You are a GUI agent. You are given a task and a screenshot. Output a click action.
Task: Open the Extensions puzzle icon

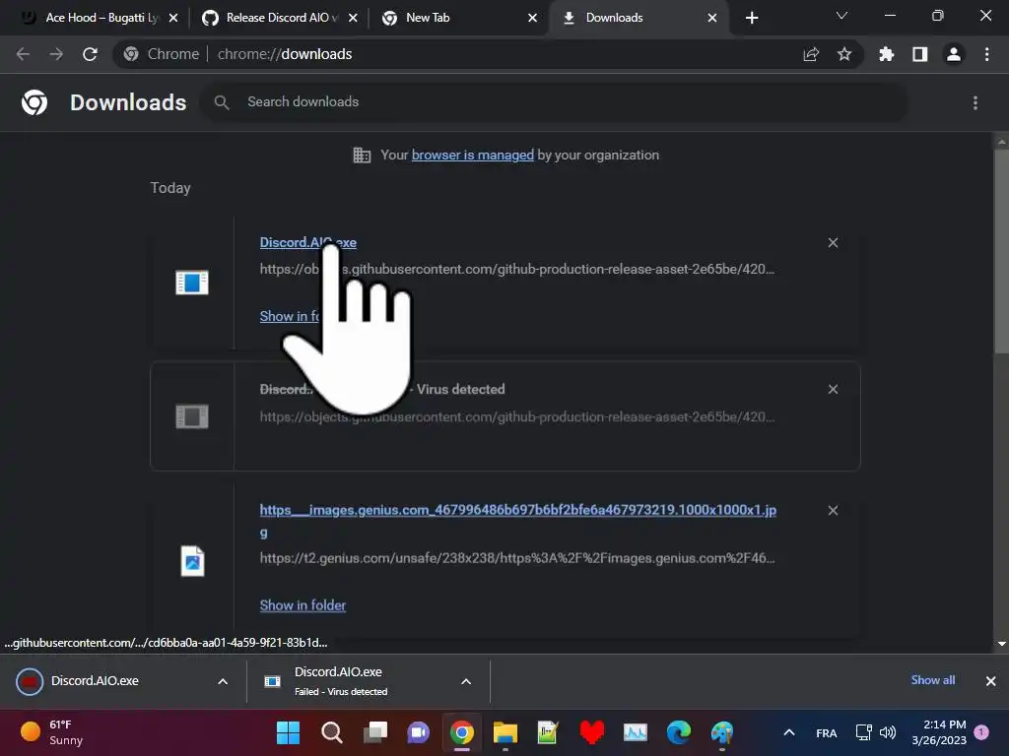click(887, 54)
